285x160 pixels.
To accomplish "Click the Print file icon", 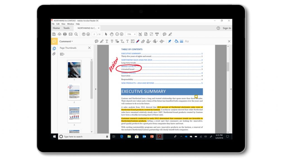I will click(65, 34).
